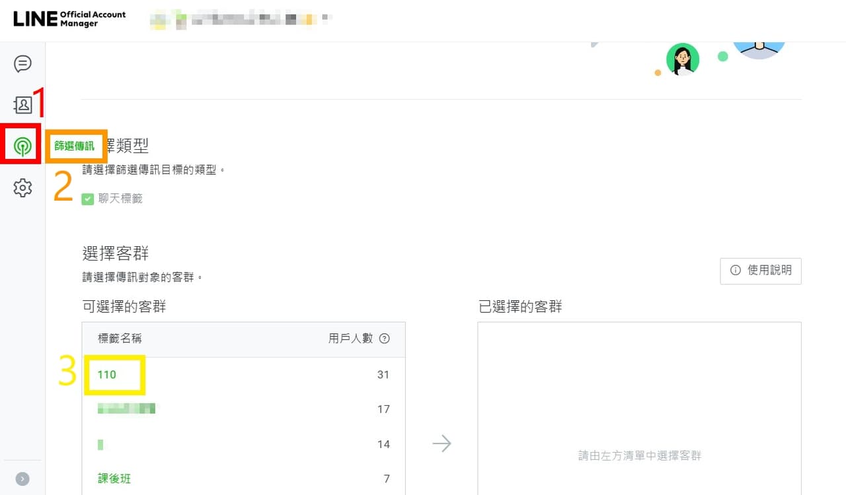Open the chat messages sidebar icon

22,64
